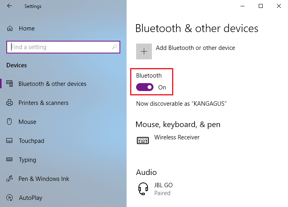Viewport: 288px width, 207px height.
Task: Click the search magnifier icon
Action: (x=114, y=47)
